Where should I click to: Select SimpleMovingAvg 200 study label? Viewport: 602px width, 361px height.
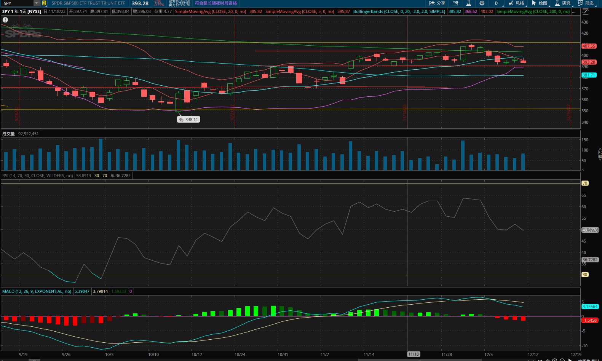533,11
